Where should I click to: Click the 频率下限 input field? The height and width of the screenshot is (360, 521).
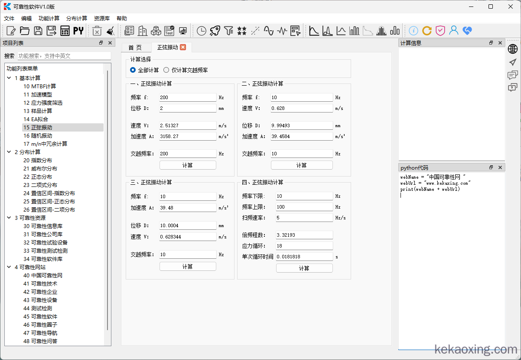(x=304, y=196)
